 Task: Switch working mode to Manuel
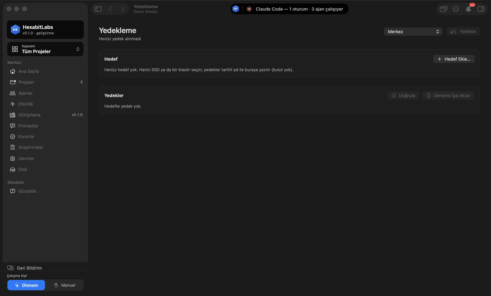point(64,285)
